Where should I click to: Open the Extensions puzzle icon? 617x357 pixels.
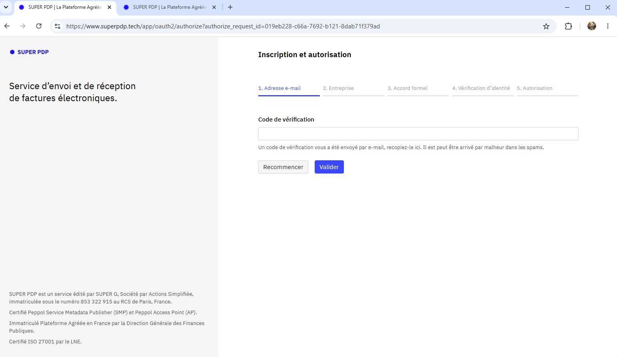point(568,26)
